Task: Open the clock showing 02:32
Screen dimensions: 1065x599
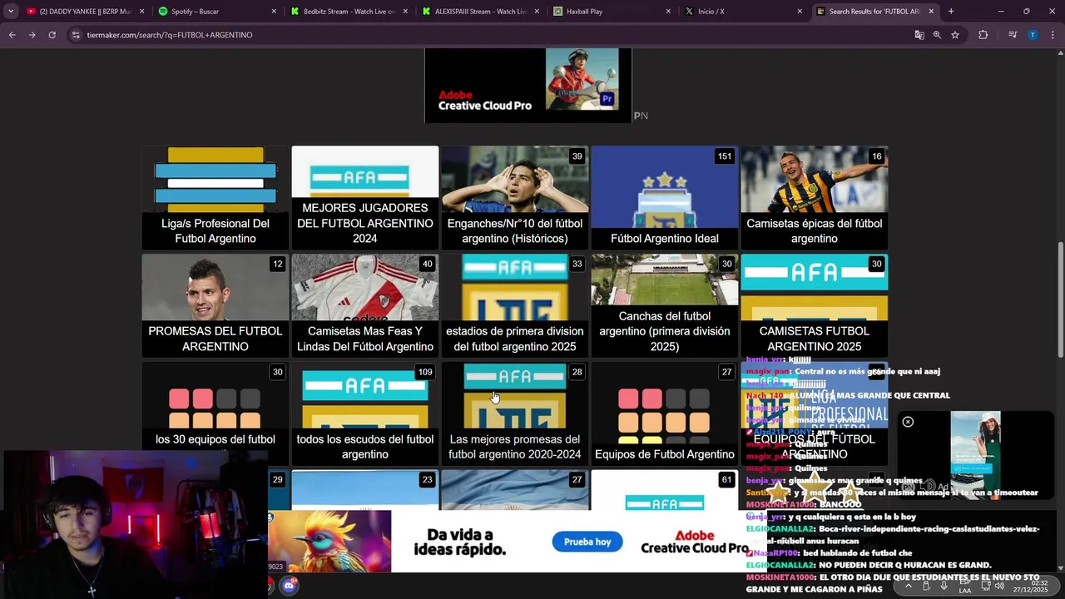Action: coord(1031,586)
